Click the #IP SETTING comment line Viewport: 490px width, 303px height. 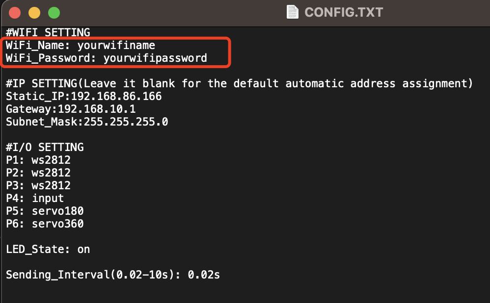coord(239,83)
